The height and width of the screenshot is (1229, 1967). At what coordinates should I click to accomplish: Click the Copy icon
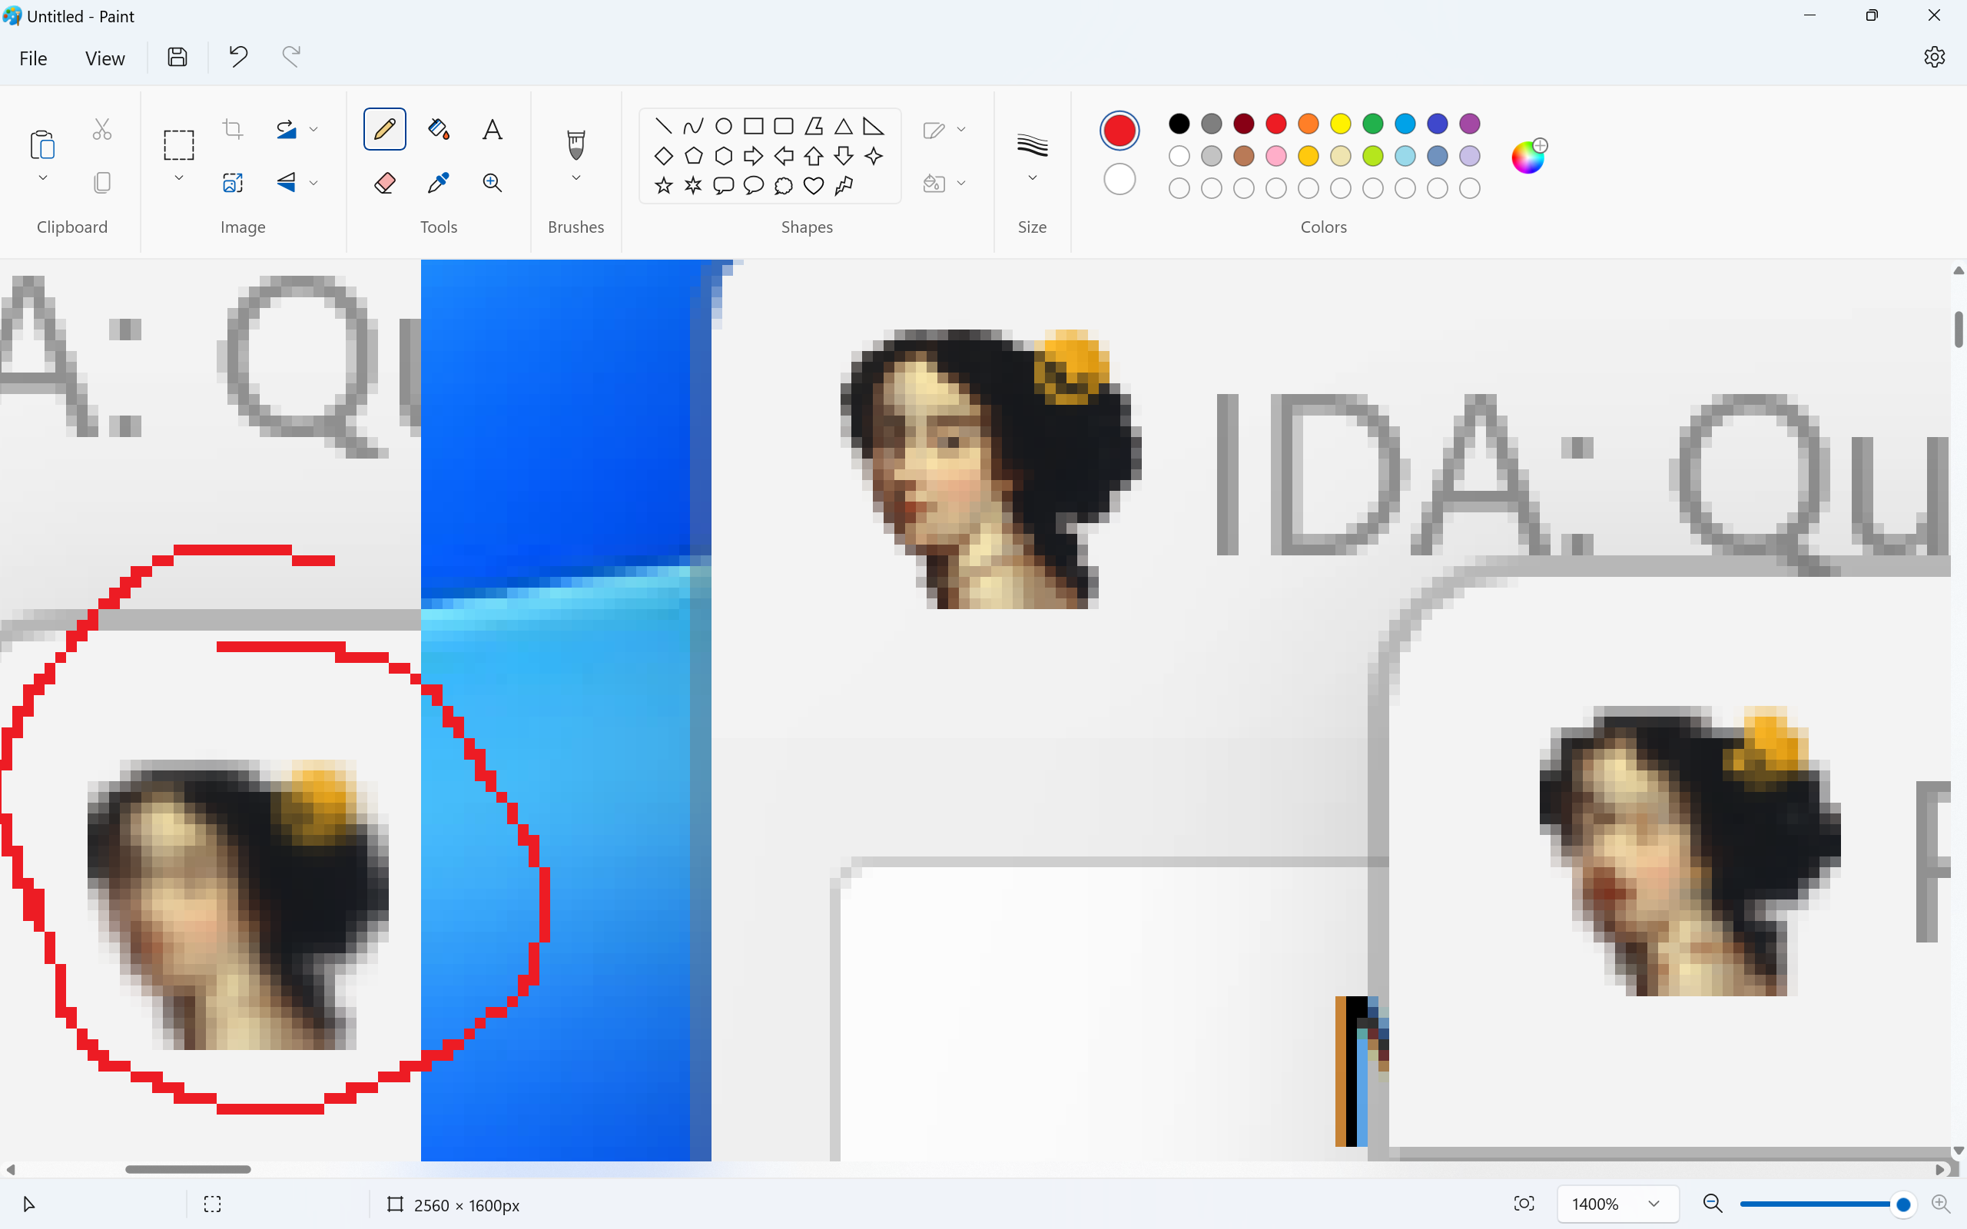tap(101, 183)
